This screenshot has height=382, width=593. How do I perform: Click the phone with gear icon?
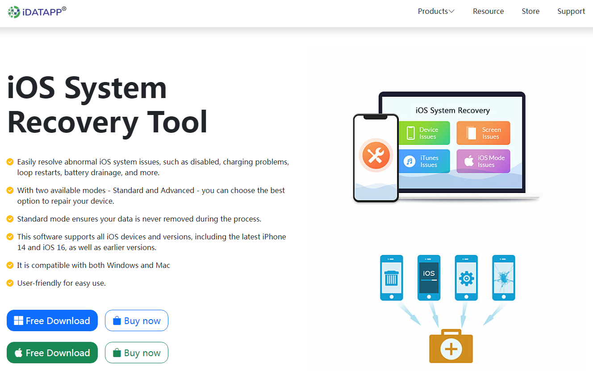(466, 278)
